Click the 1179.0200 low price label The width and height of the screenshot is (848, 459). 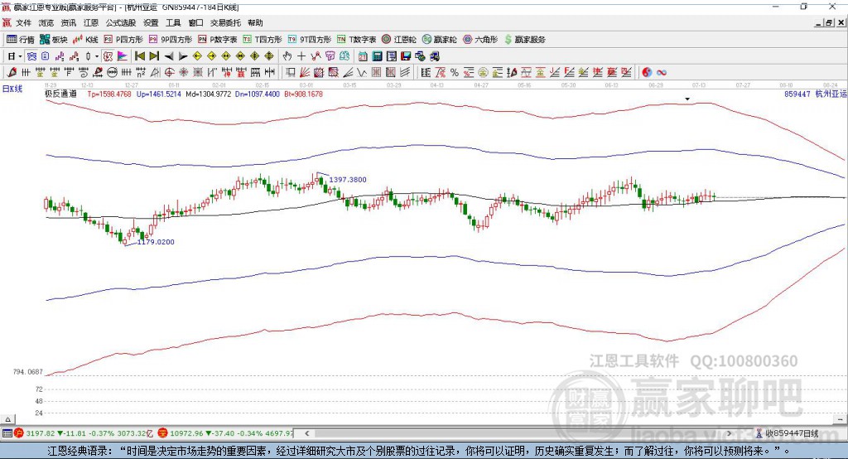click(156, 242)
